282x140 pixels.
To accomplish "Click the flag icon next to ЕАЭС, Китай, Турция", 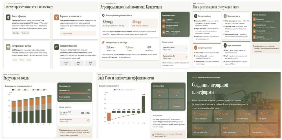I will [164, 32].
